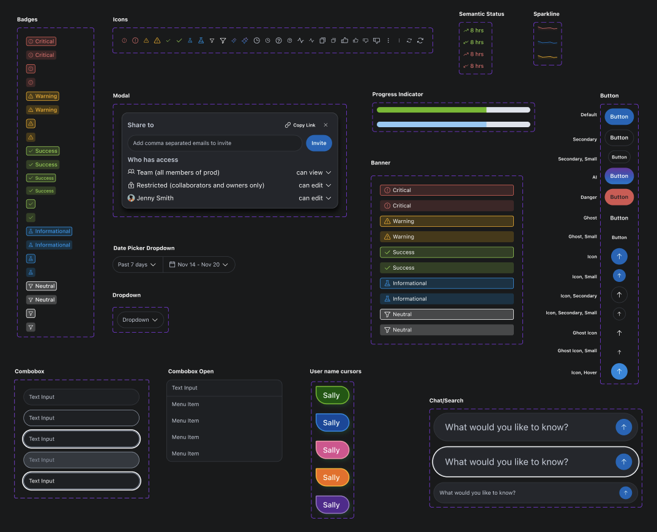Click the larger orange warning triangle icon in Icons row
This screenshot has height=532, width=657.
click(157, 40)
